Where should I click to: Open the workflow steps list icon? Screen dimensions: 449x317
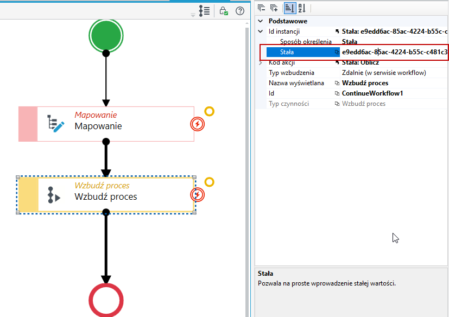click(205, 11)
